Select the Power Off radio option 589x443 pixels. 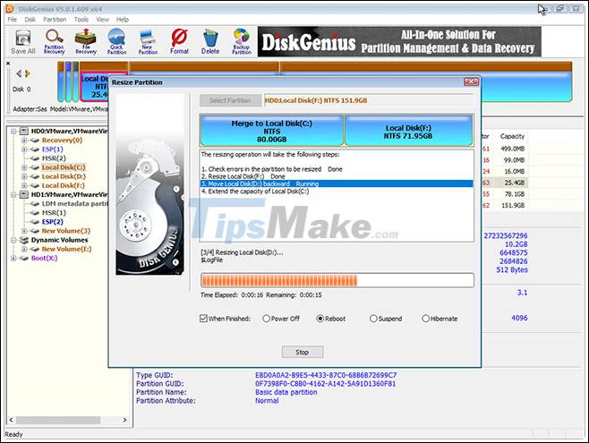pos(267,319)
